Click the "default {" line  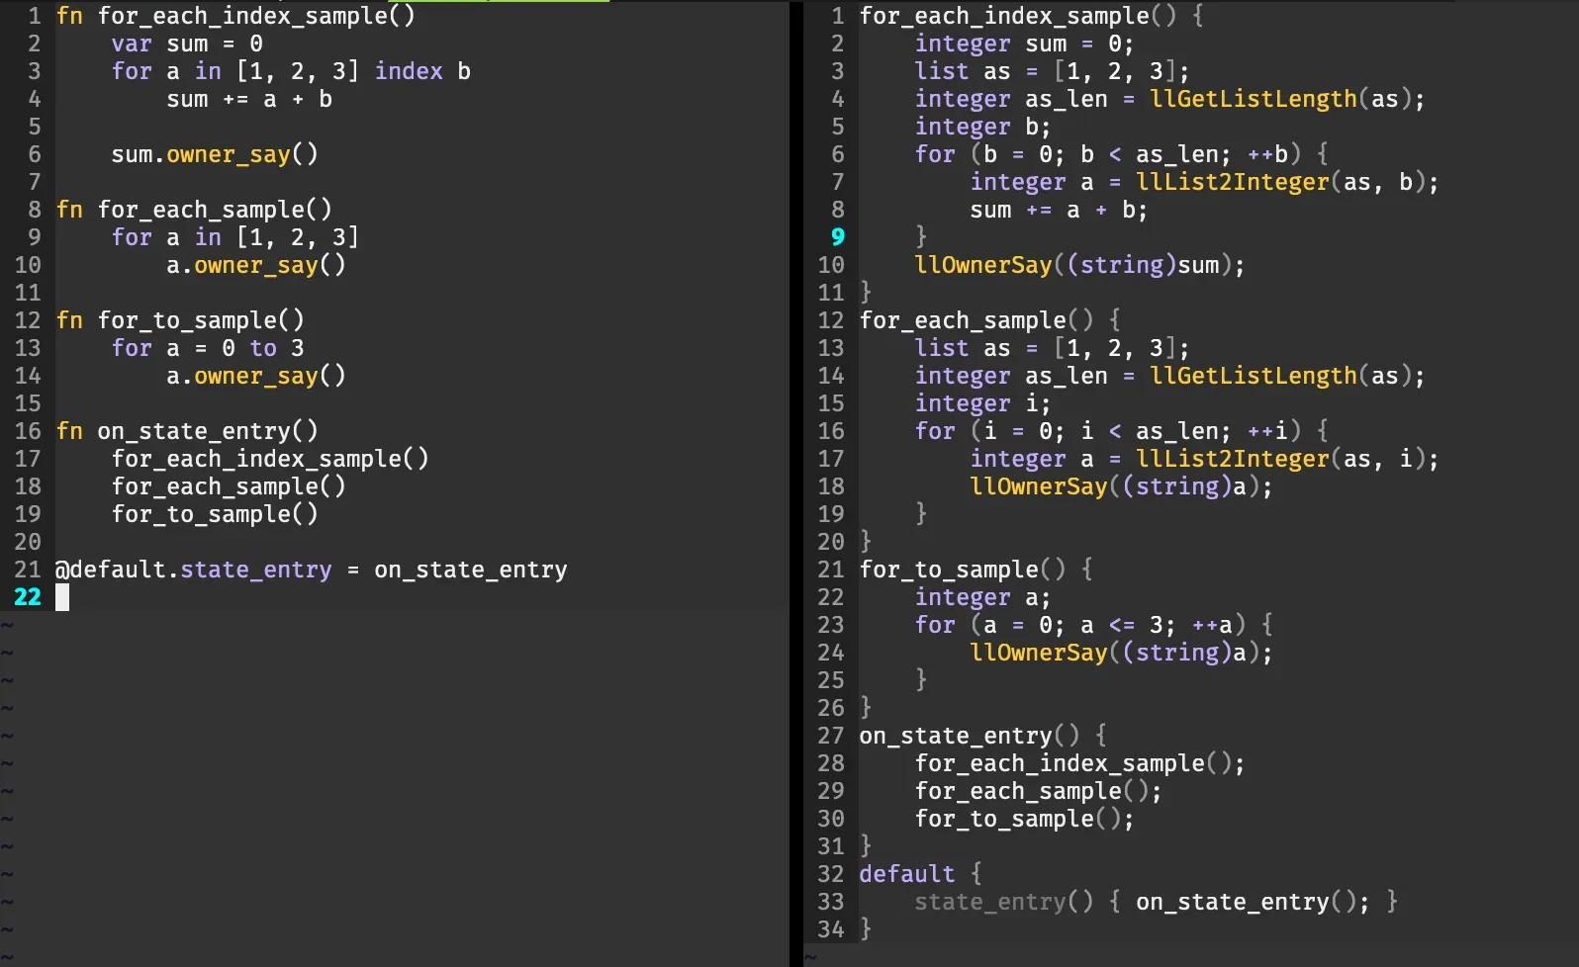920,874
